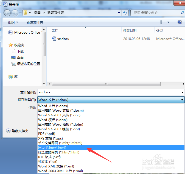Choose RTF 格式 (*.rtf)
This screenshot has height=174, width=185.
click(x=111, y=157)
